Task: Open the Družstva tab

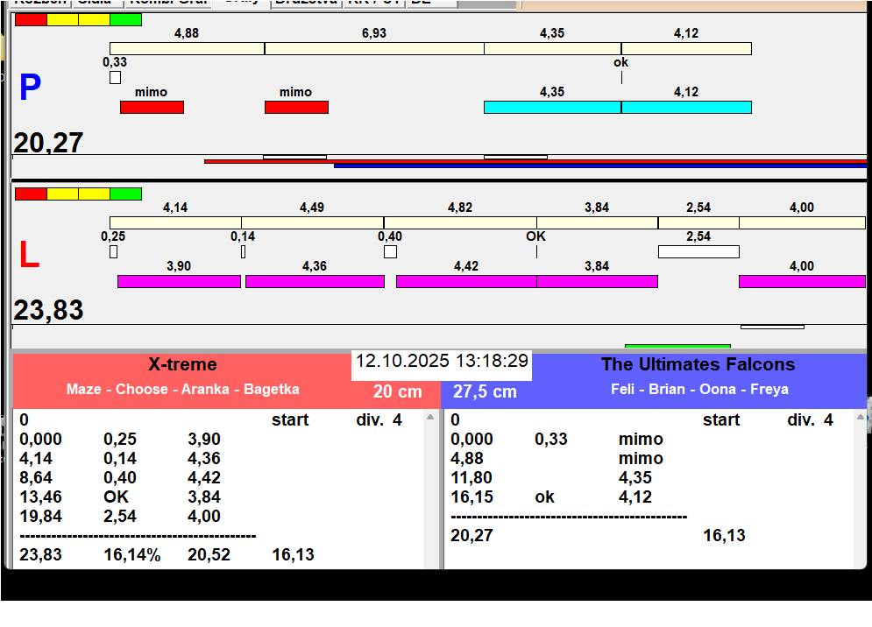Action: [x=305, y=3]
